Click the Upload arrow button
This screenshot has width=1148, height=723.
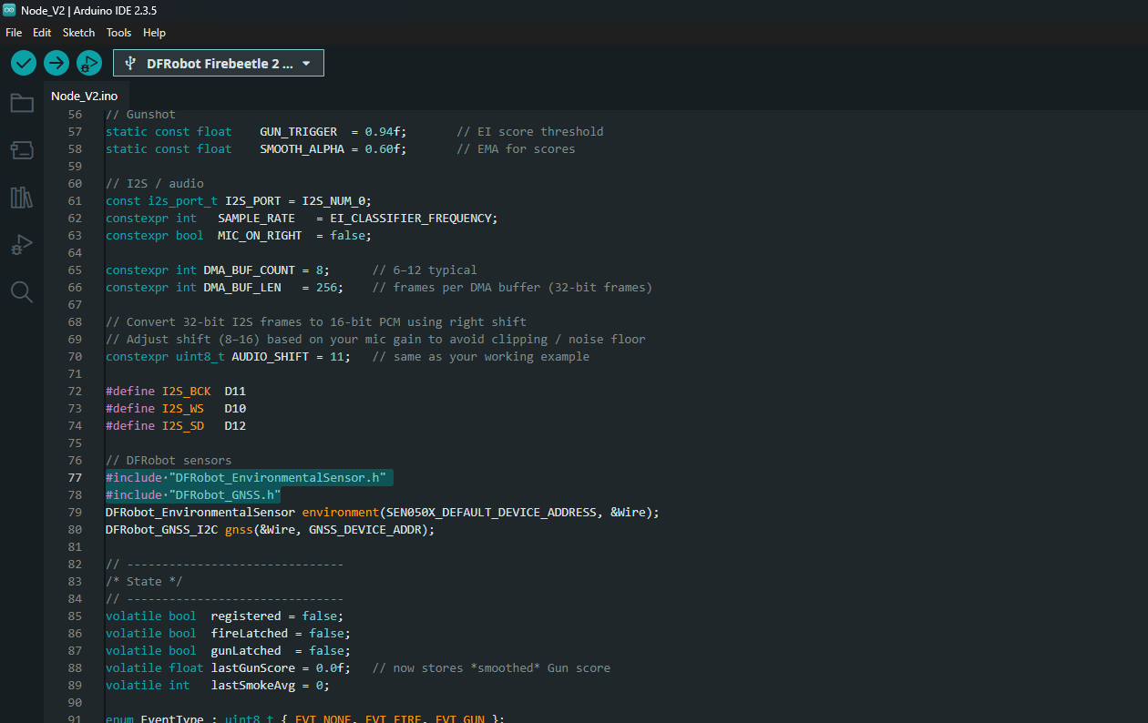56,63
